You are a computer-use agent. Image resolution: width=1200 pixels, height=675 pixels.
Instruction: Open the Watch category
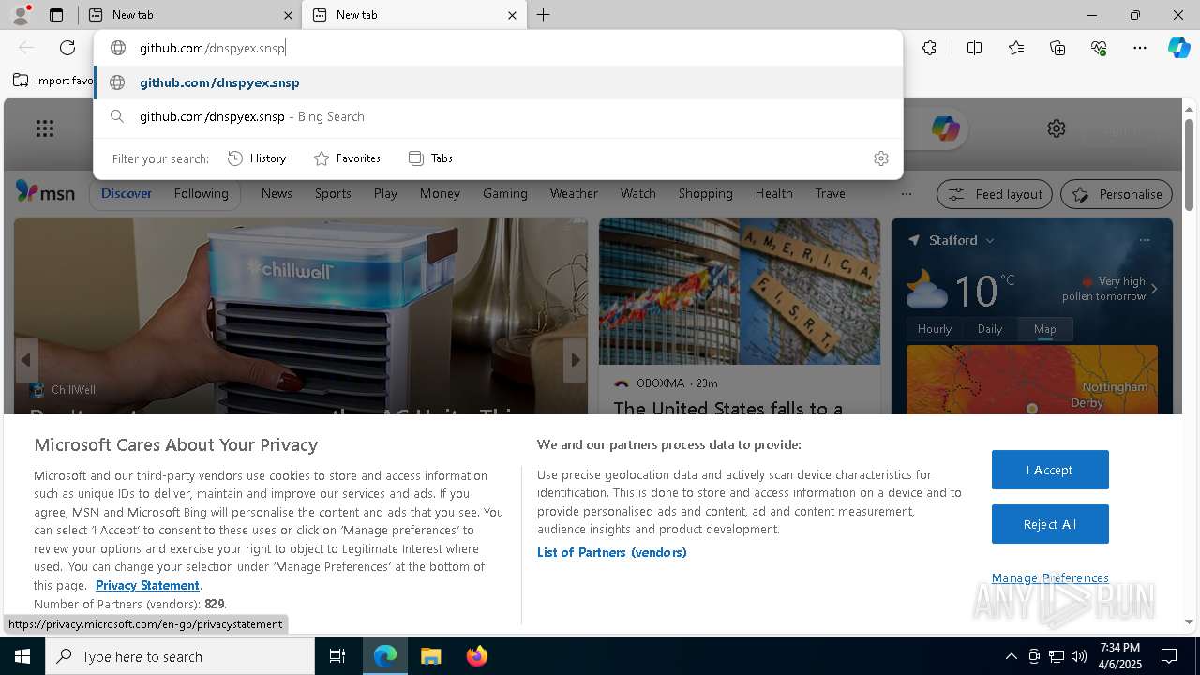[x=638, y=193]
